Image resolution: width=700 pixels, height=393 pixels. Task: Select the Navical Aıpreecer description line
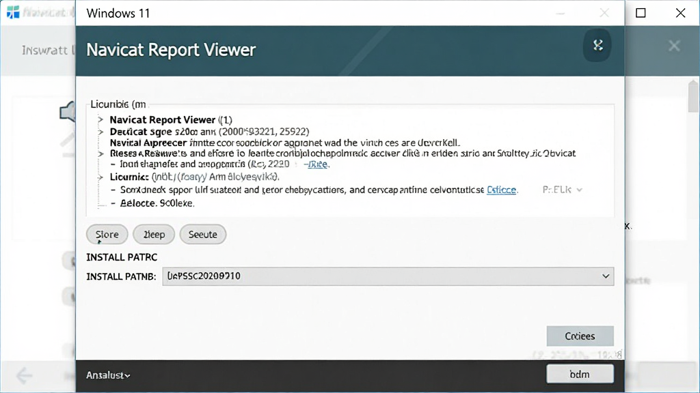285,143
